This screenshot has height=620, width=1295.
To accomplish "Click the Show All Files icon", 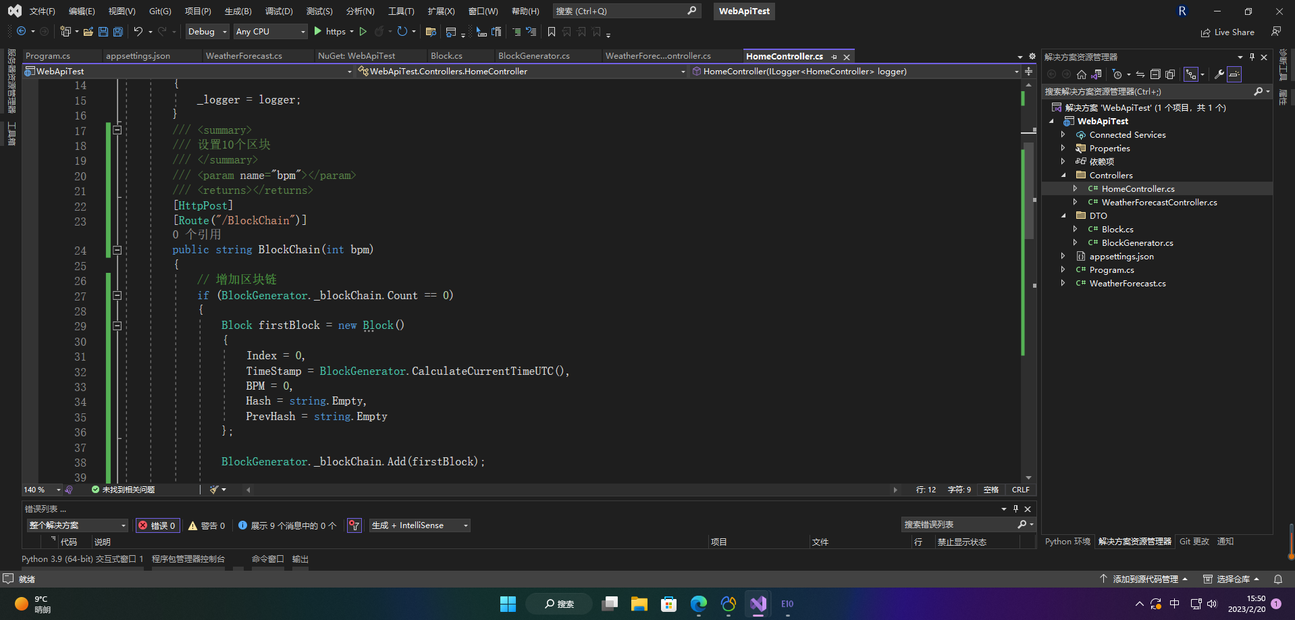I will click(x=1170, y=74).
